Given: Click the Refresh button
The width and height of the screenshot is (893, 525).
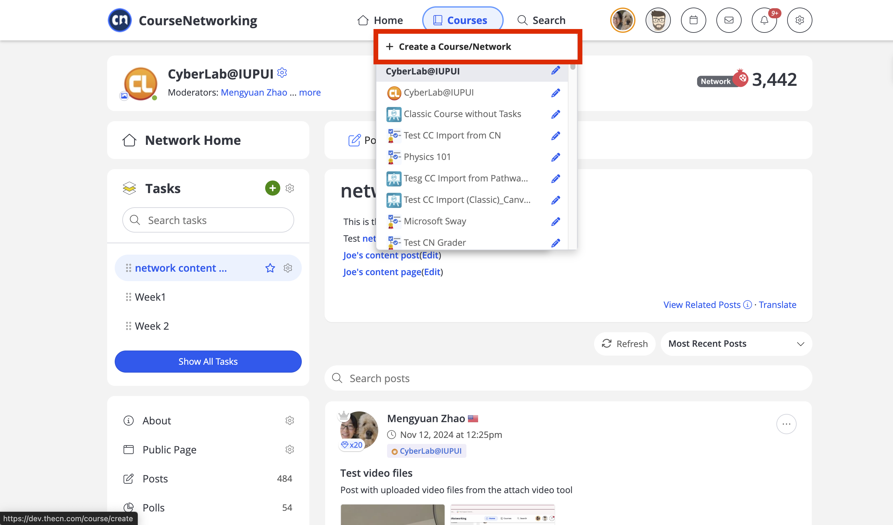Looking at the screenshot, I should tap(625, 344).
